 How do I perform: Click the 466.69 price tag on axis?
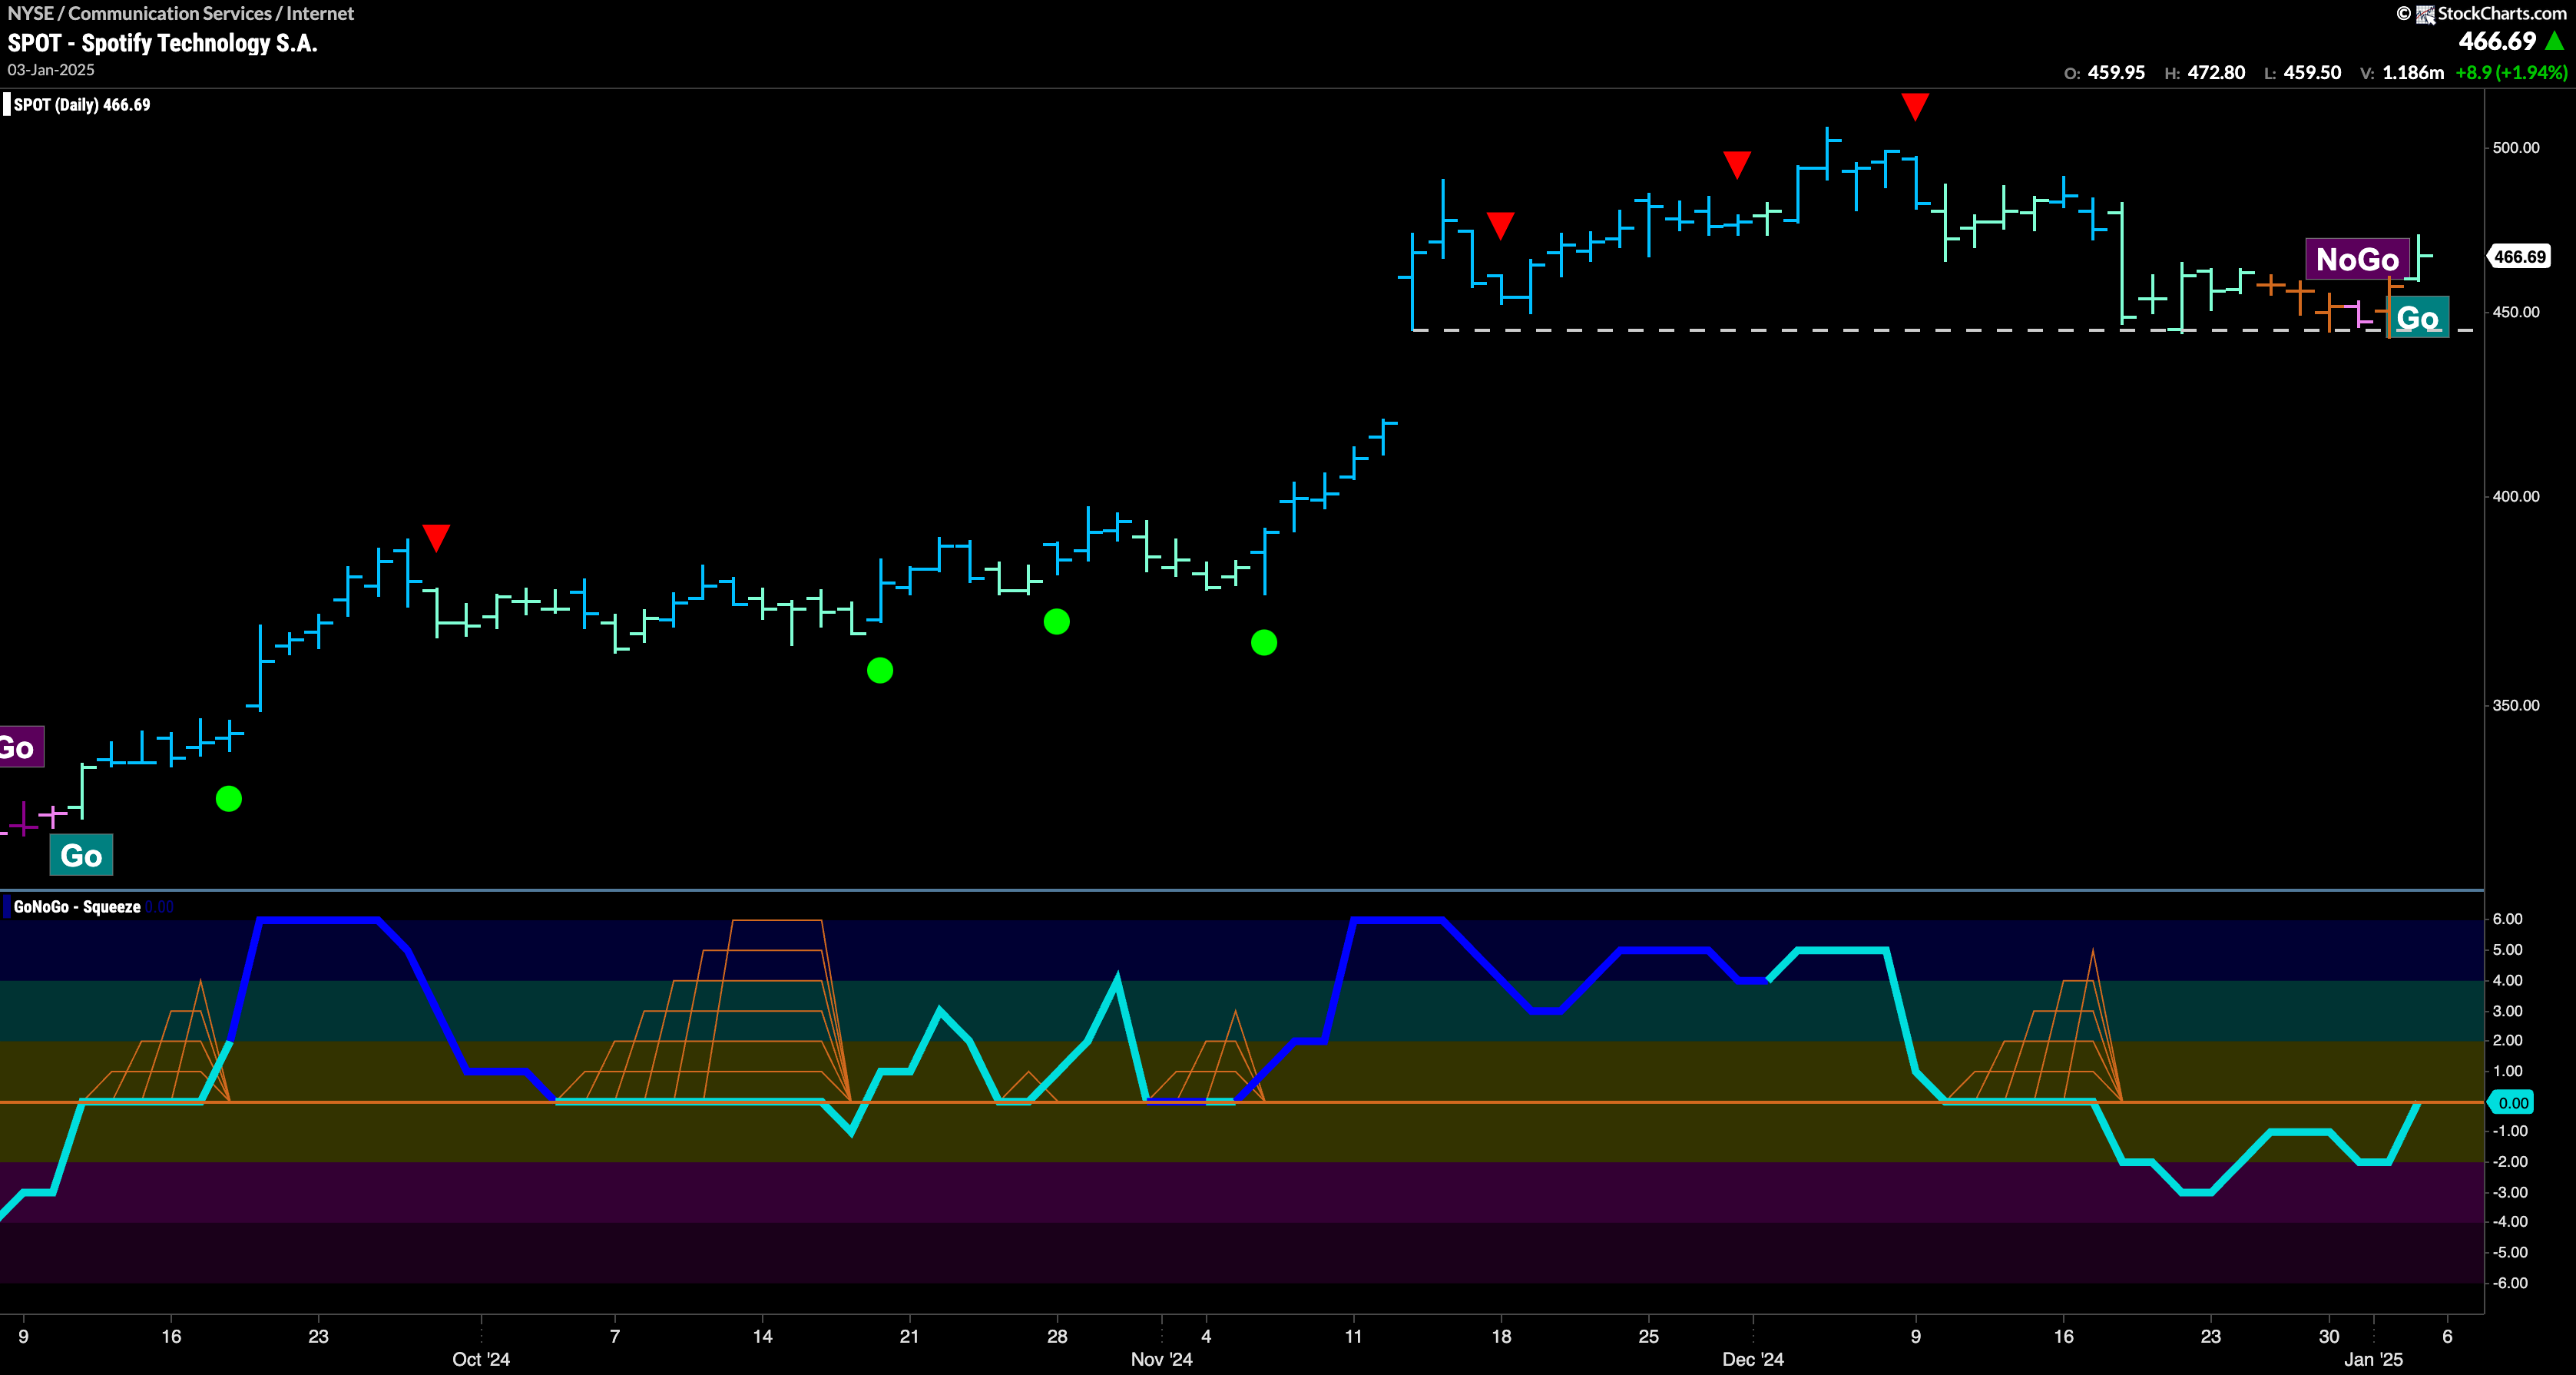coord(2519,257)
